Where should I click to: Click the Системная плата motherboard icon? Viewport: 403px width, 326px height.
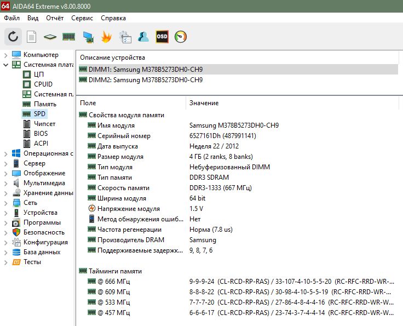[x=16, y=65]
